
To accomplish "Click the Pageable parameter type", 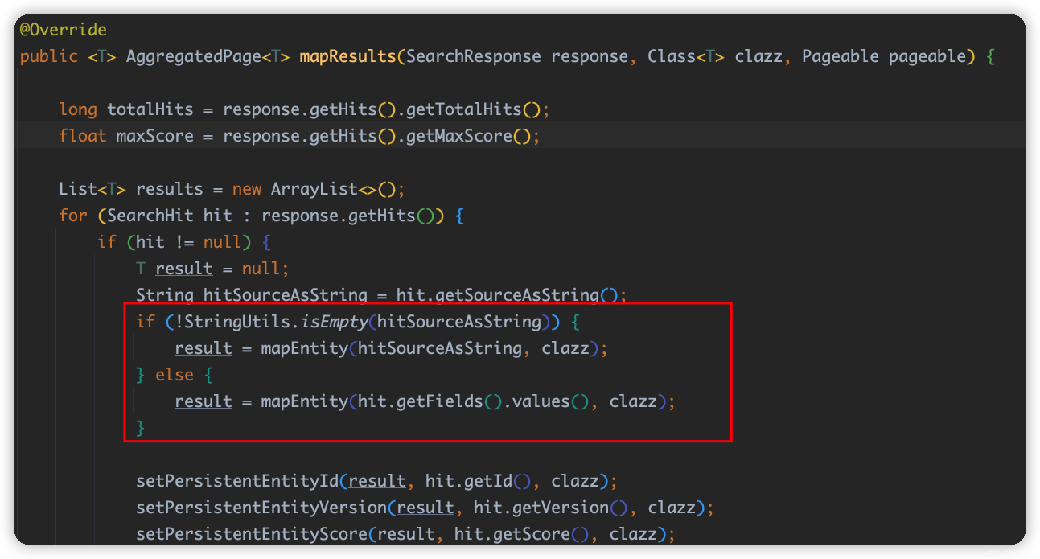I will coord(840,56).
